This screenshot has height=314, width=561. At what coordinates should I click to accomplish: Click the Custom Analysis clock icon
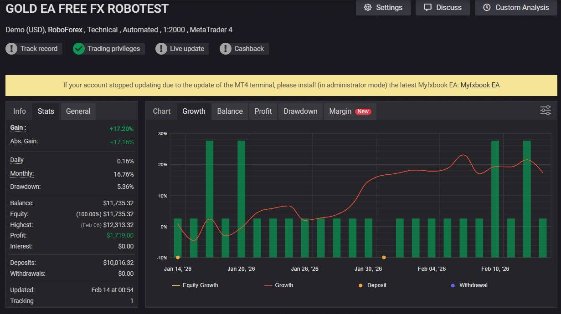[487, 8]
